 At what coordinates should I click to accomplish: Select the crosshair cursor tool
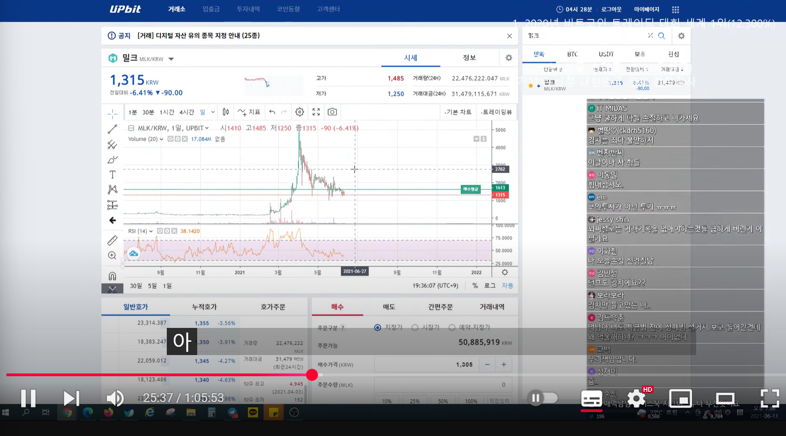(x=112, y=114)
